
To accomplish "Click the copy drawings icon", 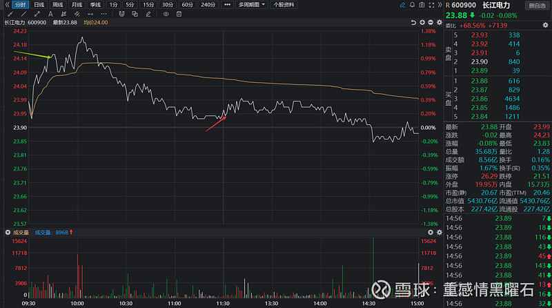I will point(135,14).
